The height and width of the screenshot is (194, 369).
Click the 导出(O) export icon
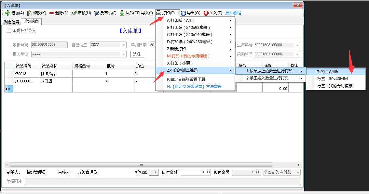pos(184,13)
